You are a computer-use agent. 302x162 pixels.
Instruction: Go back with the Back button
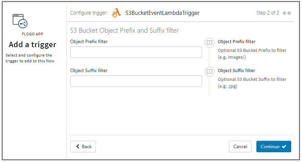83,147
